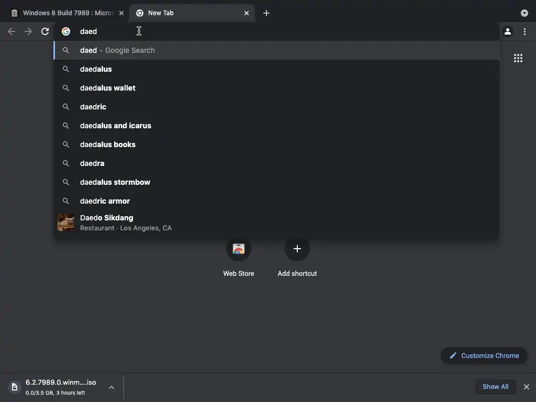This screenshot has width=536, height=402.
Task: Open Chrome's three-dot menu
Action: [524, 31]
